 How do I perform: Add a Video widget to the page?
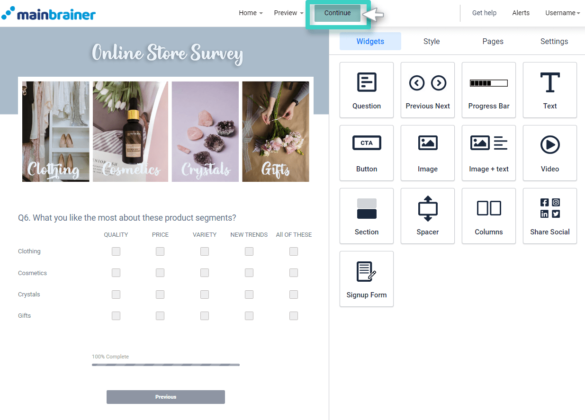(x=549, y=153)
